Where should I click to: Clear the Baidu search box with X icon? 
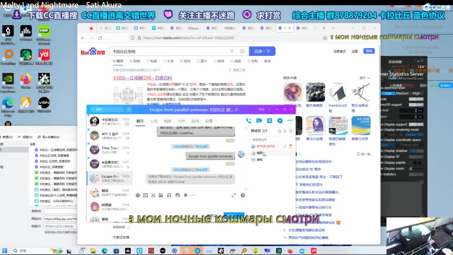[232, 51]
